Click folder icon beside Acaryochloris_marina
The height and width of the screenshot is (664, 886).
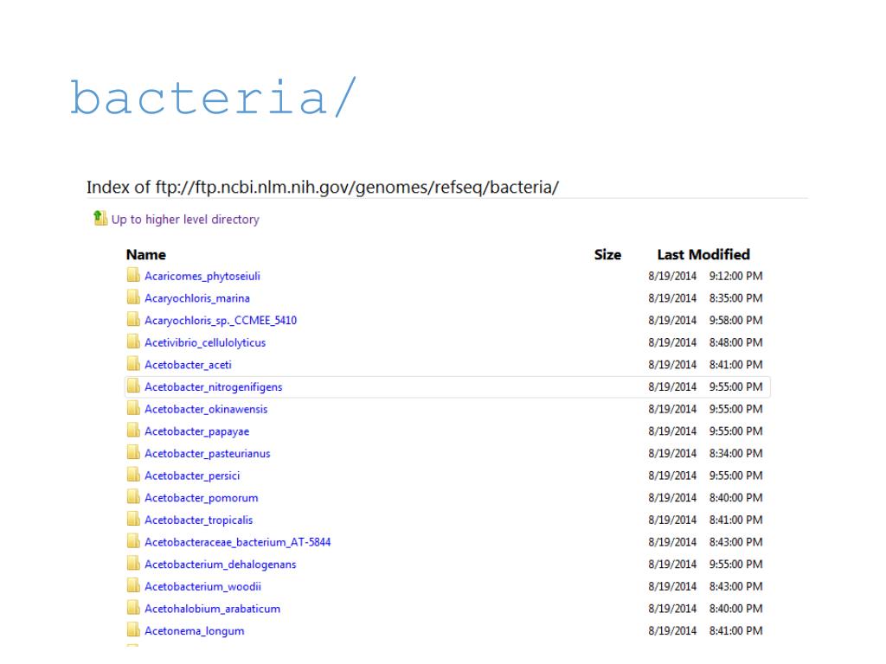(133, 297)
